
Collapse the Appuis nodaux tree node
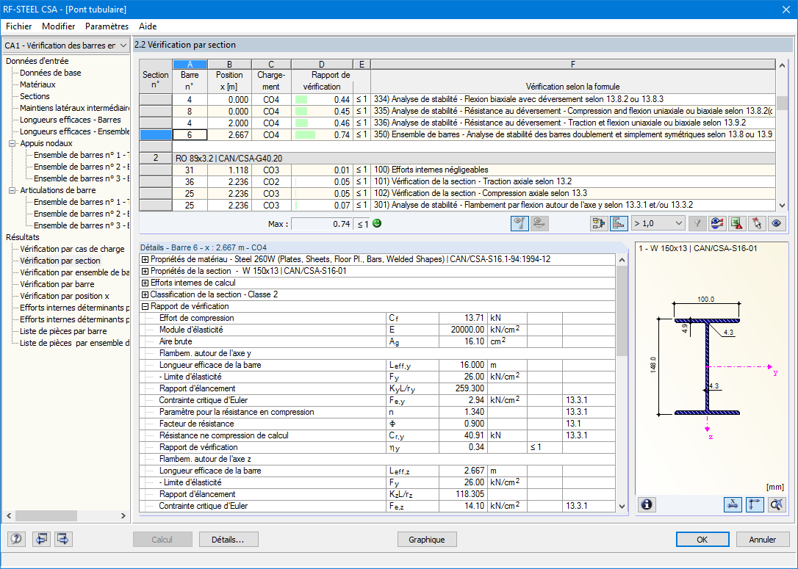coord(12,143)
